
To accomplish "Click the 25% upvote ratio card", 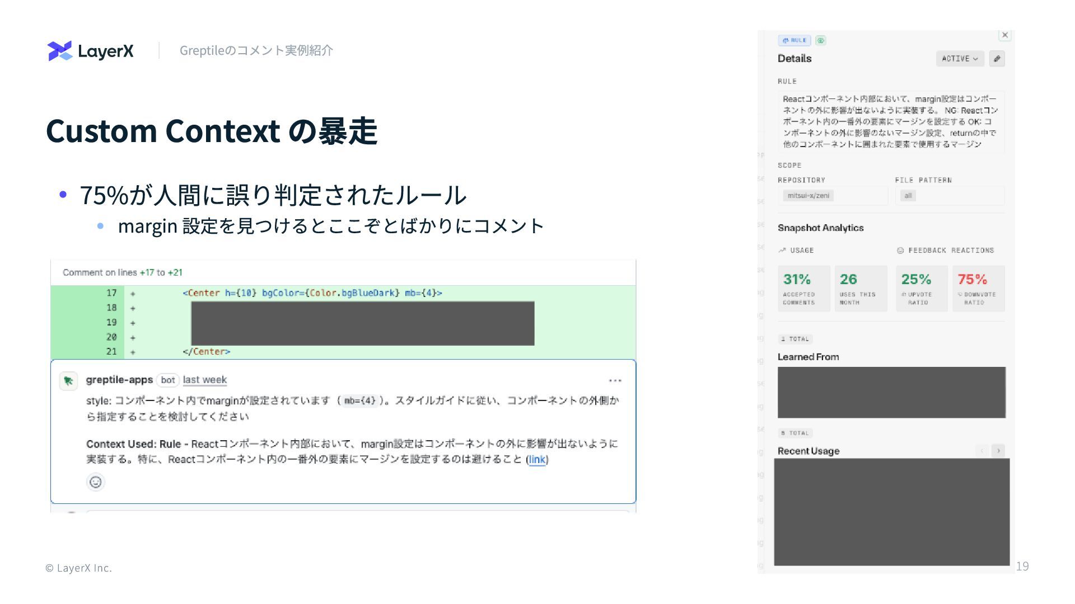I will (922, 289).
